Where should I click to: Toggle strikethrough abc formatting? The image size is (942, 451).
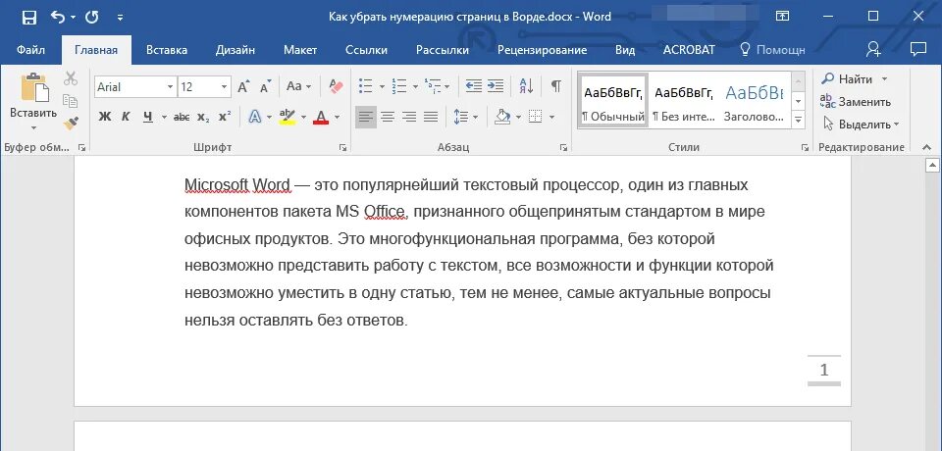point(182,117)
